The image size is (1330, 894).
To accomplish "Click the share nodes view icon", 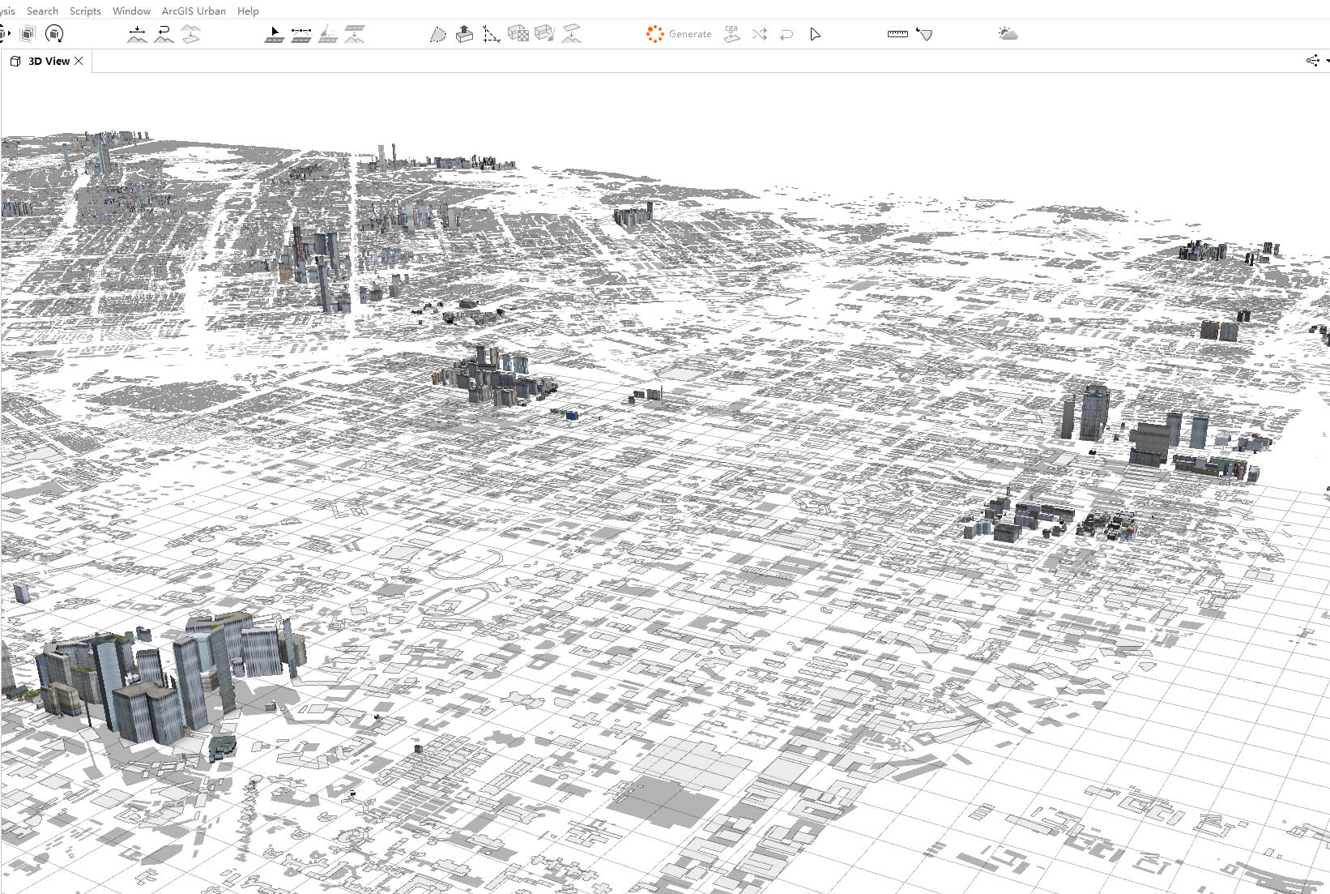I will coord(1312,61).
